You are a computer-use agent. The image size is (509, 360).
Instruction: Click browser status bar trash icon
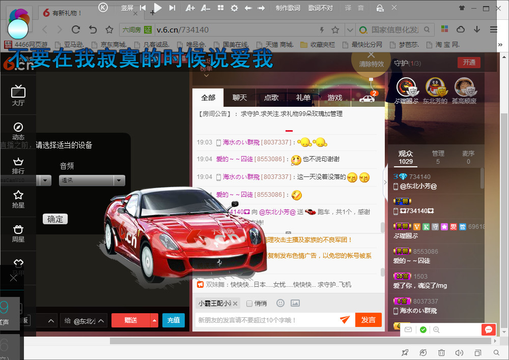coord(441,352)
